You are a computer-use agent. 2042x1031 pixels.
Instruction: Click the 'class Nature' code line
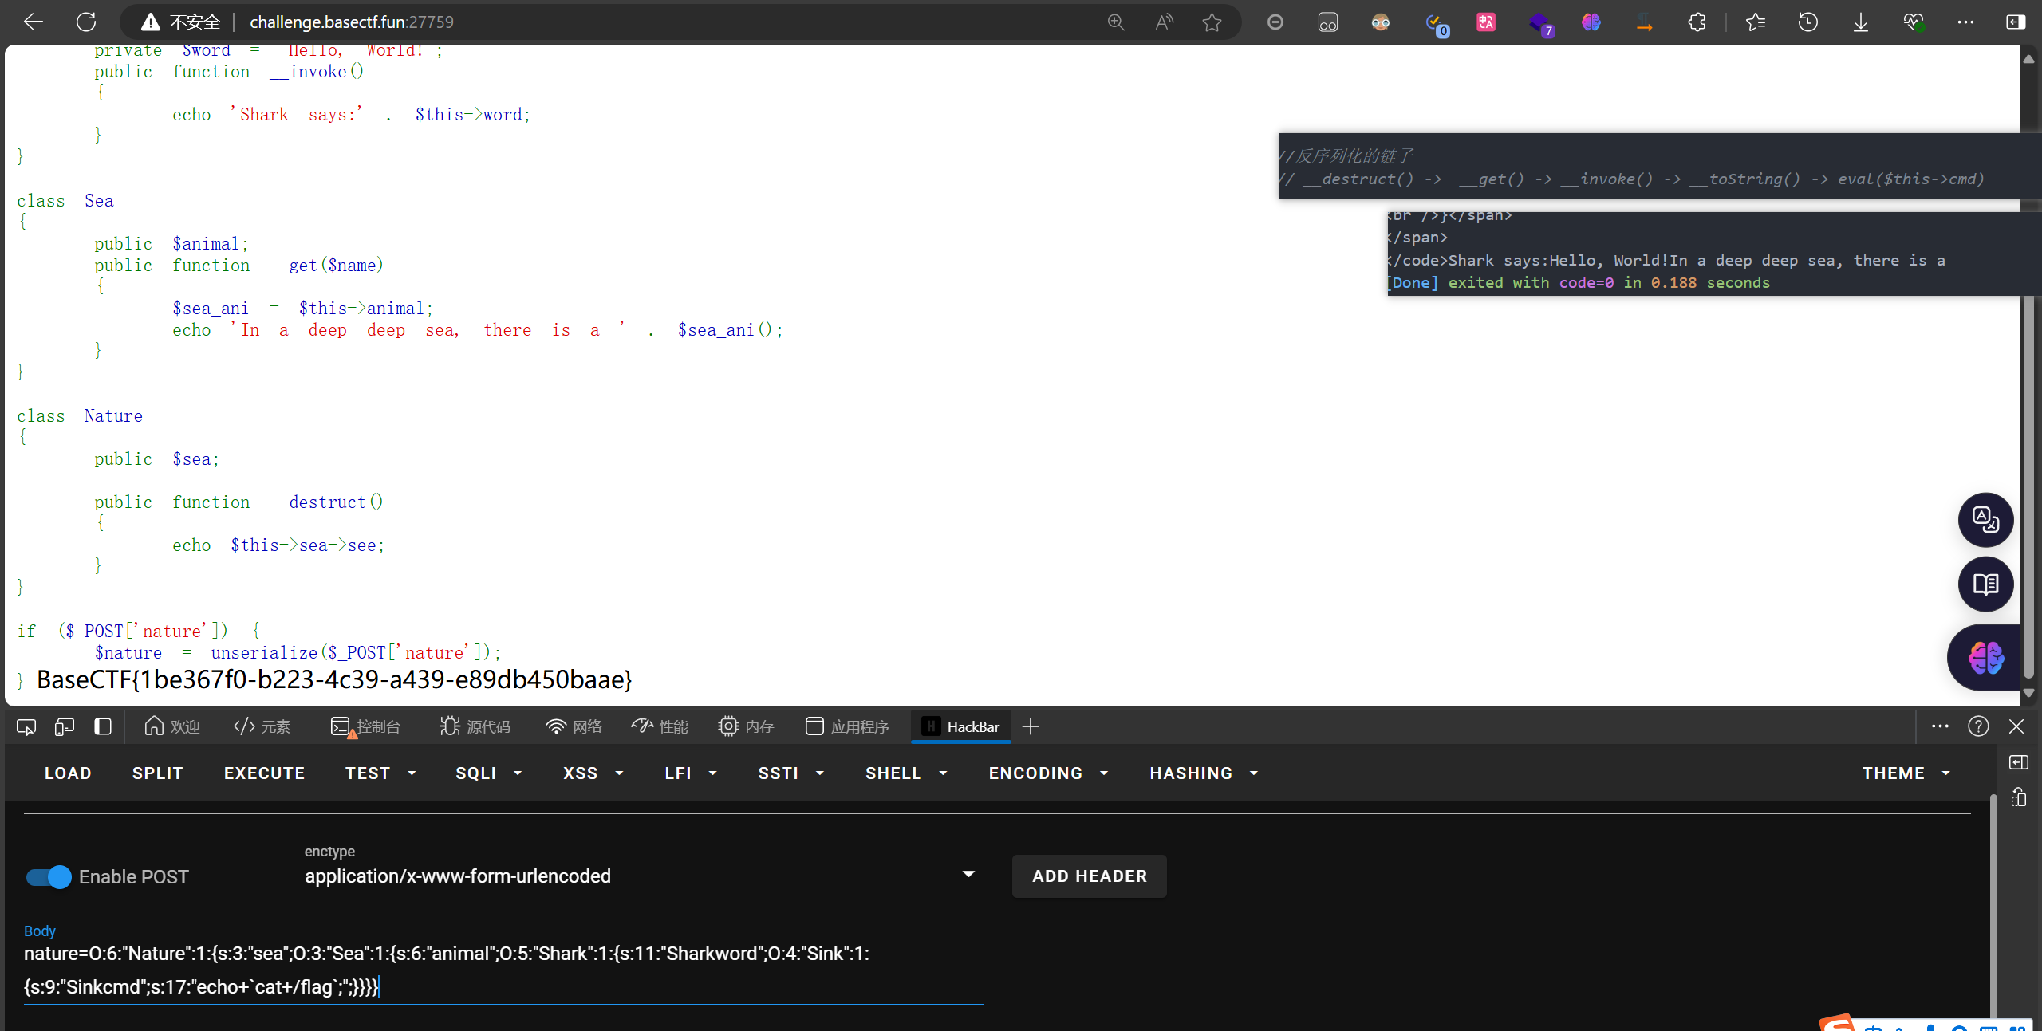tap(80, 415)
